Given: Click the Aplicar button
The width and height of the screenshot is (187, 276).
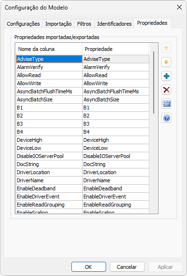Looking at the screenshot, I should pyautogui.click(x=165, y=267).
